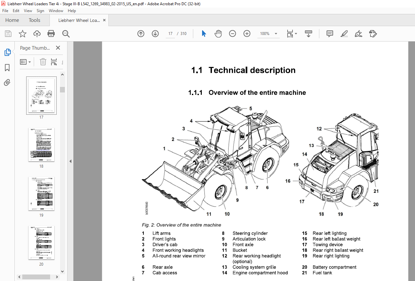Image resolution: width=415 pixels, height=281 pixels.
Task: Open Page Thumbnails panel icon
Action: point(7,52)
